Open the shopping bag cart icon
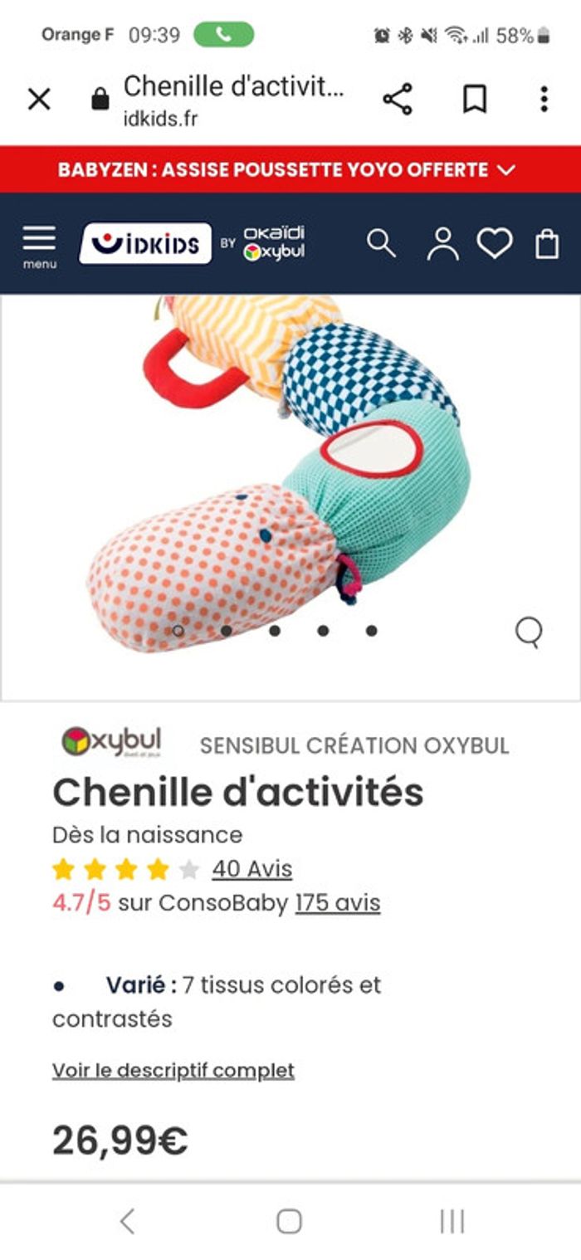Screen dimensions: 581x1260 (547, 244)
